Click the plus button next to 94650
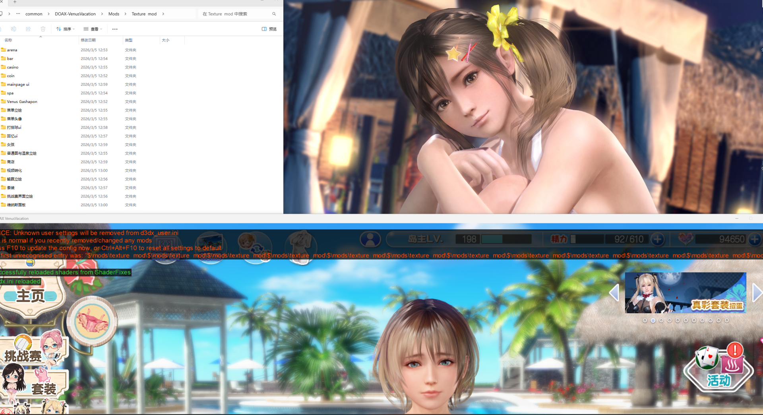Viewport: 763px width, 415px height. pyautogui.click(x=754, y=239)
